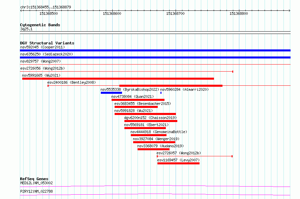Open the nsv4444918 (GenomeinaBottle) label
The height and width of the screenshot is (199, 300).
[159, 132]
